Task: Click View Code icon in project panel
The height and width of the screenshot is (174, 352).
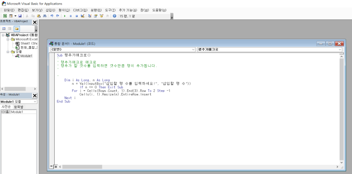Action: tap(4, 29)
